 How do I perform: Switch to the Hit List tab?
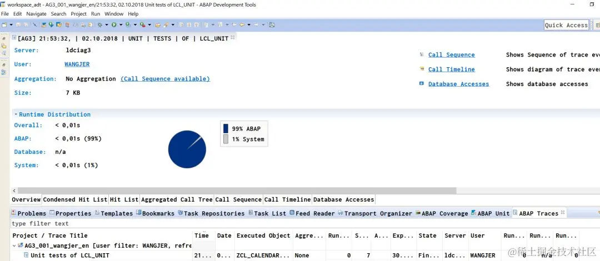coord(124,199)
